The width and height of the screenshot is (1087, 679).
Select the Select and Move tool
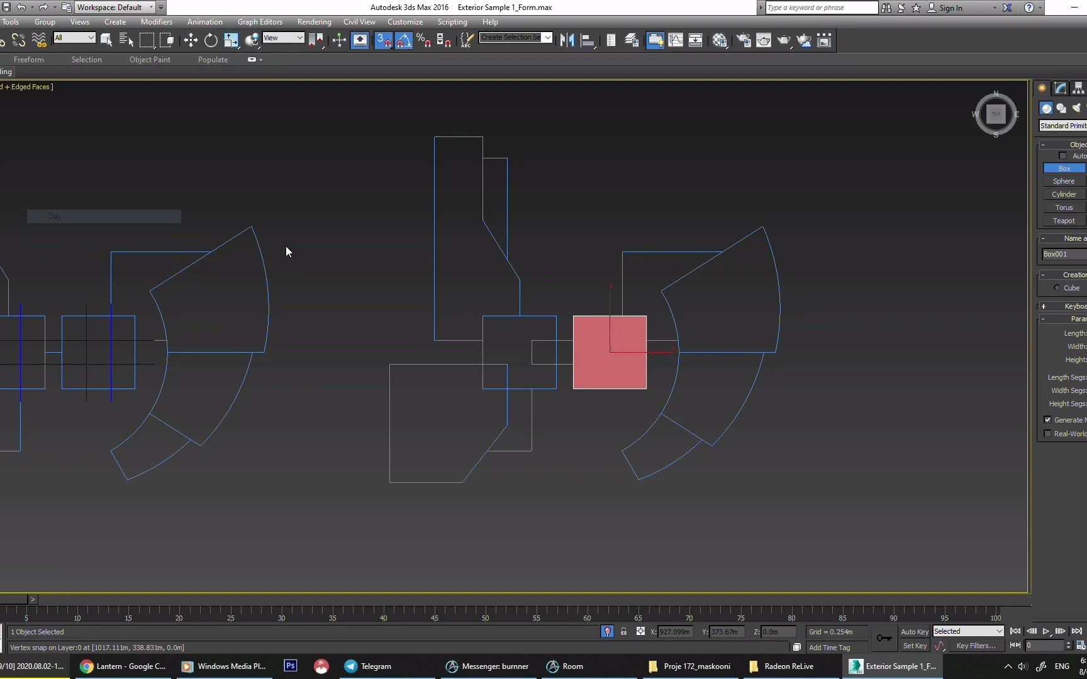tap(191, 40)
